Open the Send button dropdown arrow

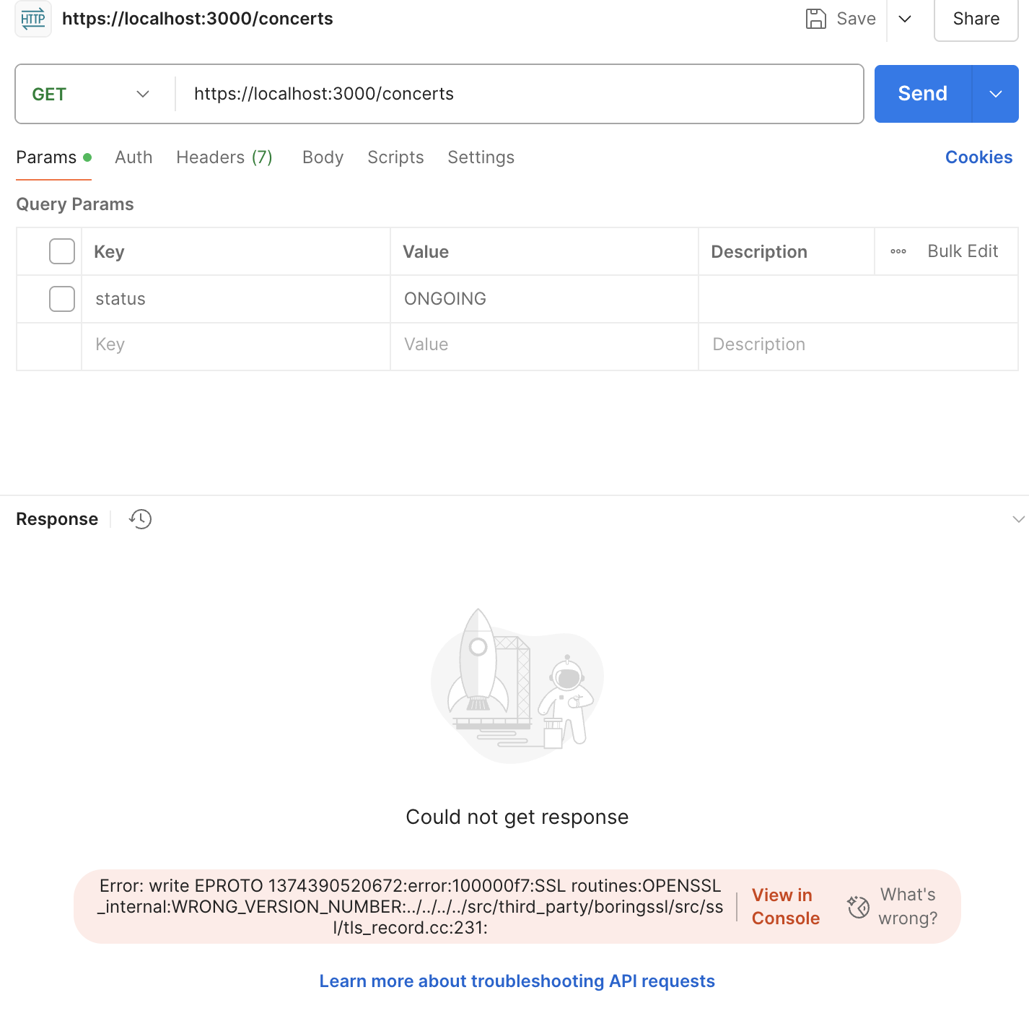(x=996, y=94)
